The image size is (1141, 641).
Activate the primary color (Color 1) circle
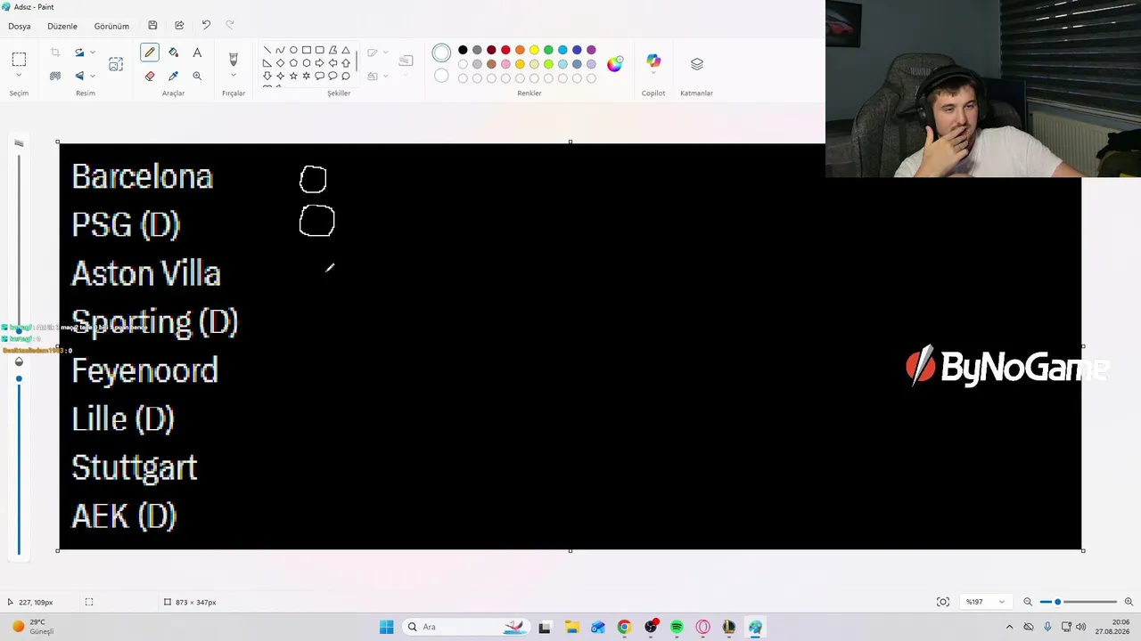click(441, 53)
